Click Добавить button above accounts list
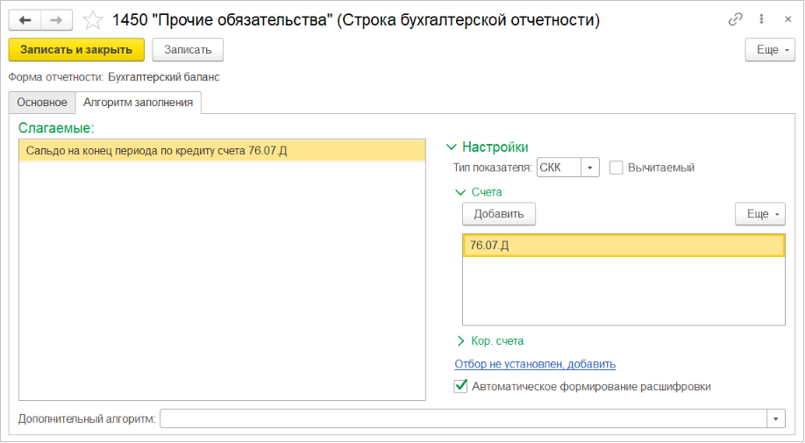Screen dimensions: 805x443 tap(498, 214)
